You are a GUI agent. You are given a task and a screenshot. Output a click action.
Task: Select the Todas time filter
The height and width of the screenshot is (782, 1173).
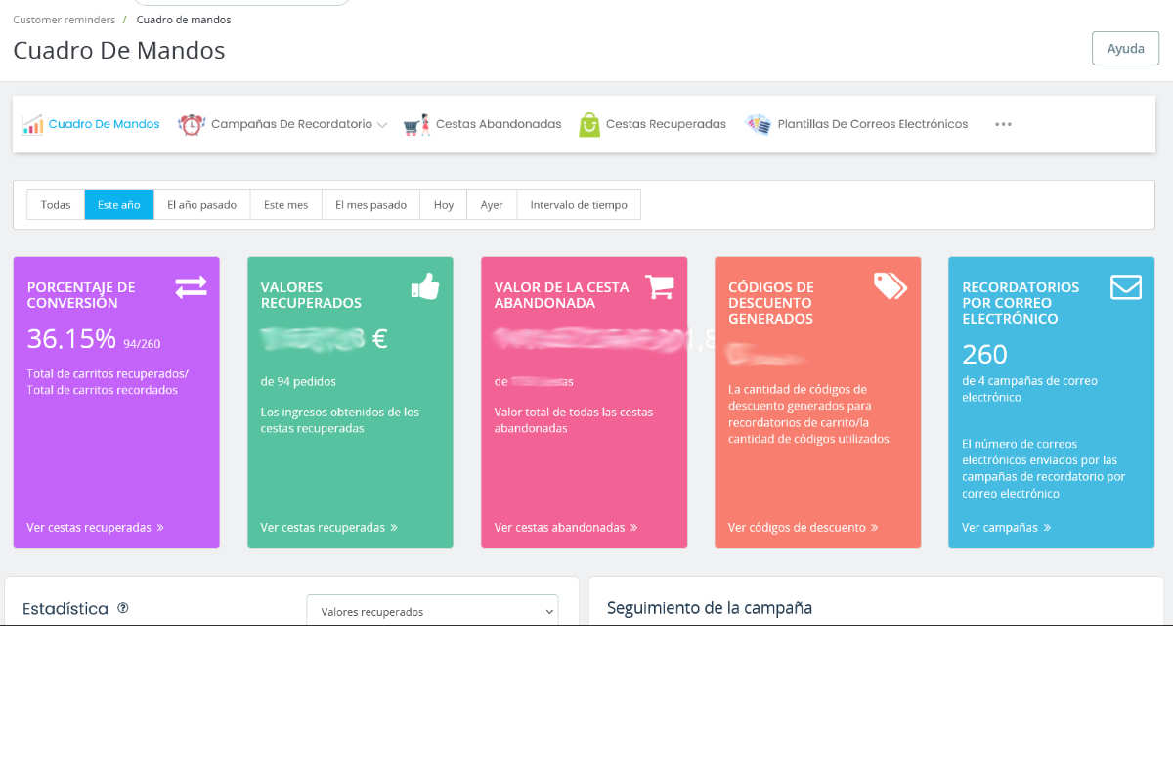click(x=56, y=205)
